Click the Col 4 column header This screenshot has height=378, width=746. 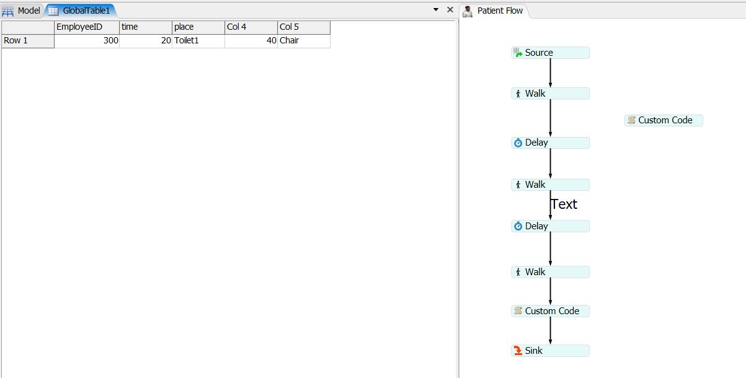coord(251,27)
